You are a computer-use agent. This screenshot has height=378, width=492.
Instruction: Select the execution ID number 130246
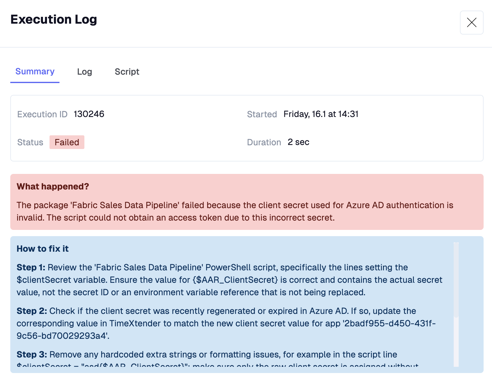[x=89, y=114]
